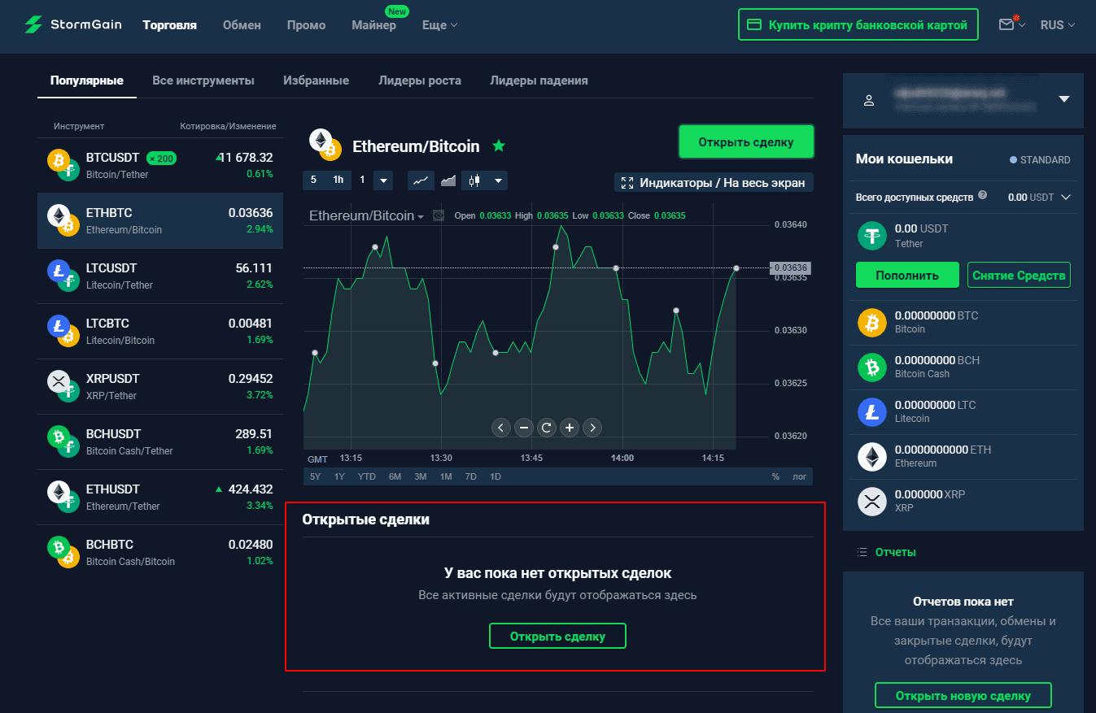Click the user profile avatar icon

pyautogui.click(x=869, y=100)
